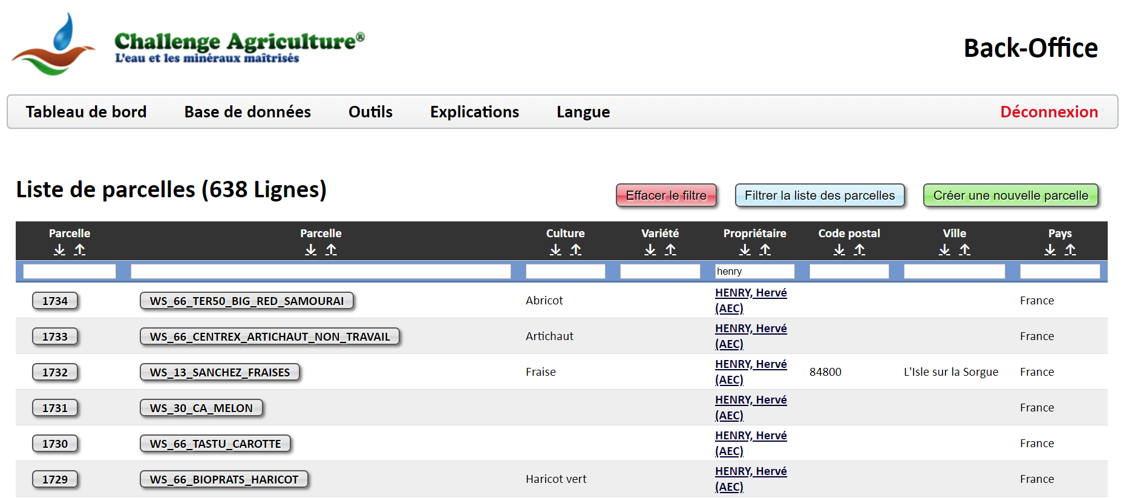
Task: Open parcel number 1733
Action: (x=55, y=336)
